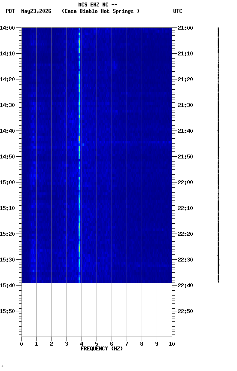
Task: Click the 14:00 PDT time label
Action: click(7, 28)
